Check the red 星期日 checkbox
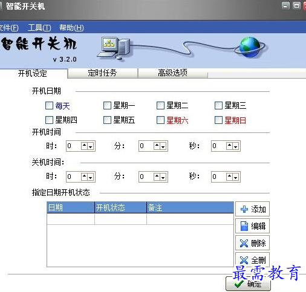This screenshot has width=306, height=292. pyautogui.click(x=218, y=120)
